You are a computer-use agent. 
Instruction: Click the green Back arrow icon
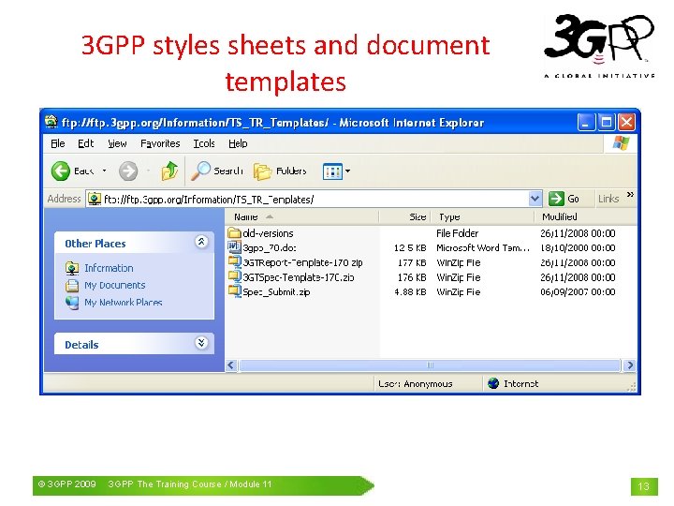pyautogui.click(x=61, y=171)
